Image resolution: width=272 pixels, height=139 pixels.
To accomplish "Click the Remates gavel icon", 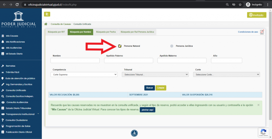I will point(3,66).
